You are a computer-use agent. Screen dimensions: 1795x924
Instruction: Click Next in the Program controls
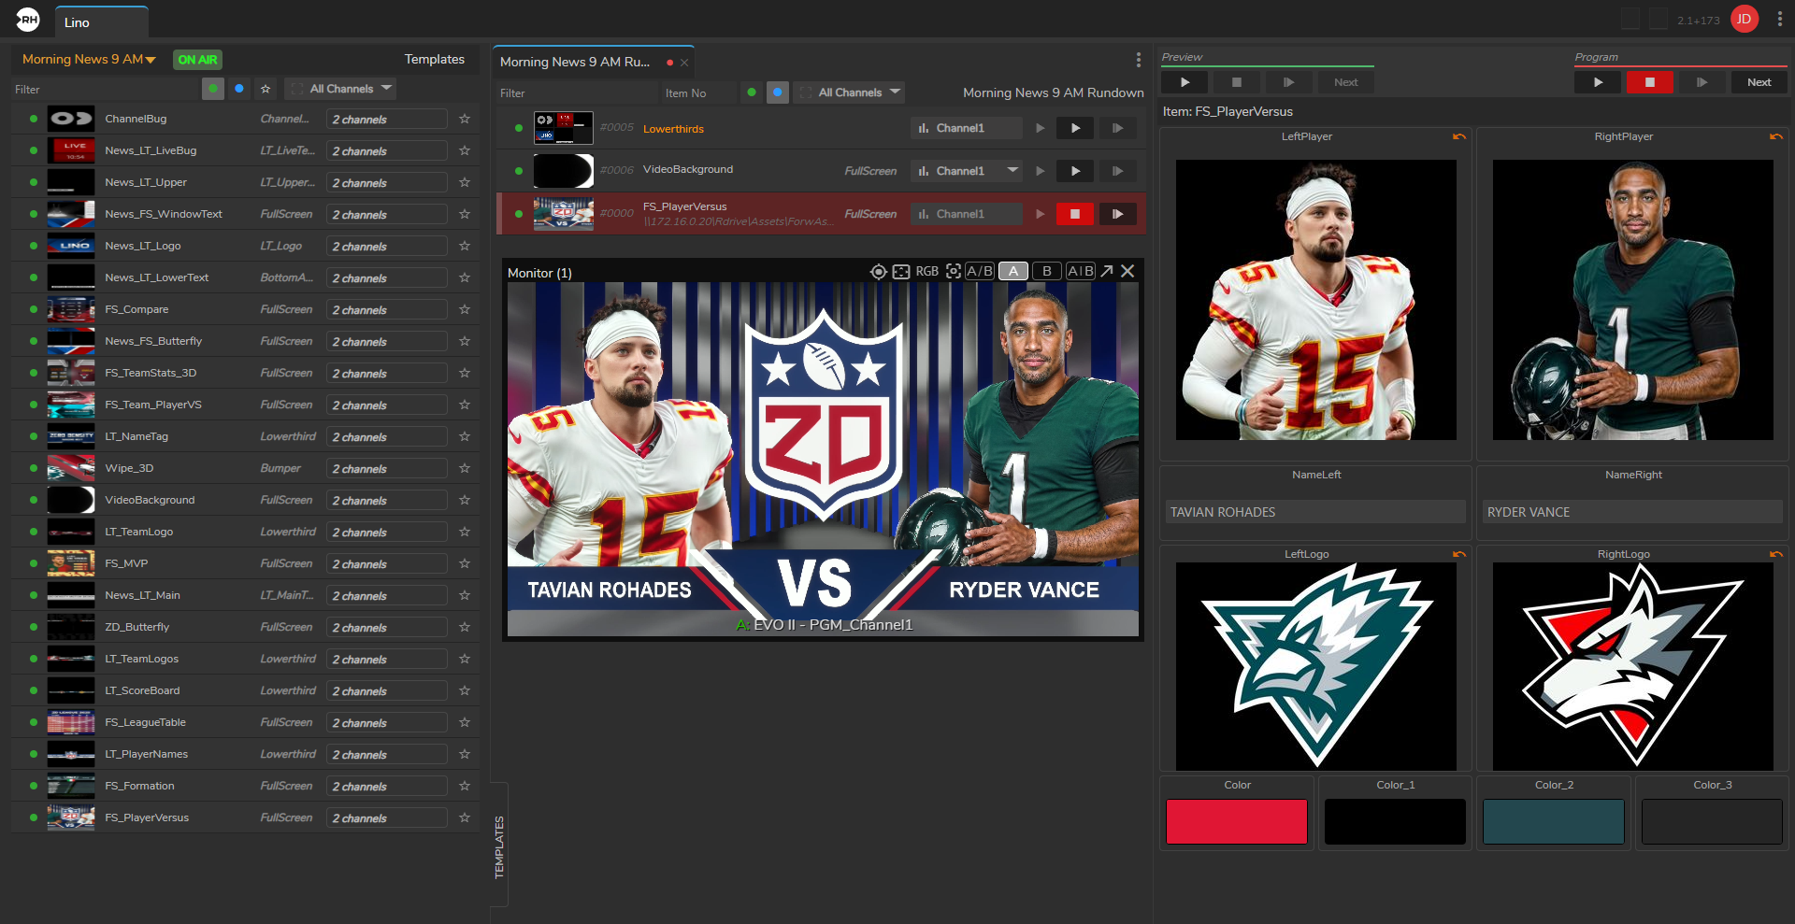click(1759, 82)
